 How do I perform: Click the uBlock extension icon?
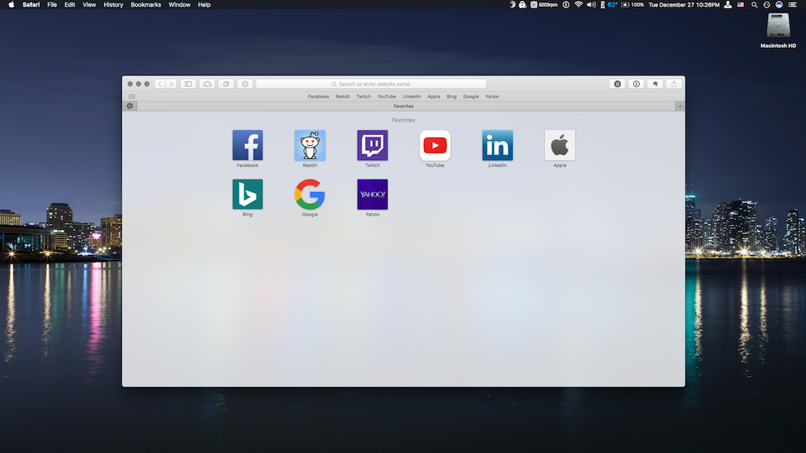pyautogui.click(x=617, y=84)
